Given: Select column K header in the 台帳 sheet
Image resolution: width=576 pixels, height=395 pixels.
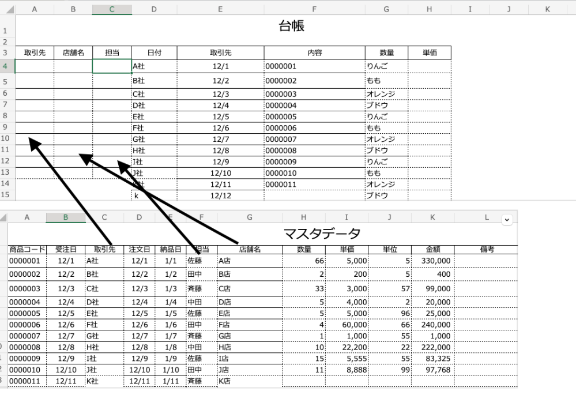Looking at the screenshot, I should (547, 9).
